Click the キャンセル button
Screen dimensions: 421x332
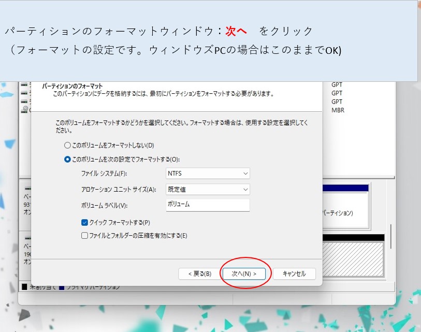pyautogui.click(x=294, y=273)
